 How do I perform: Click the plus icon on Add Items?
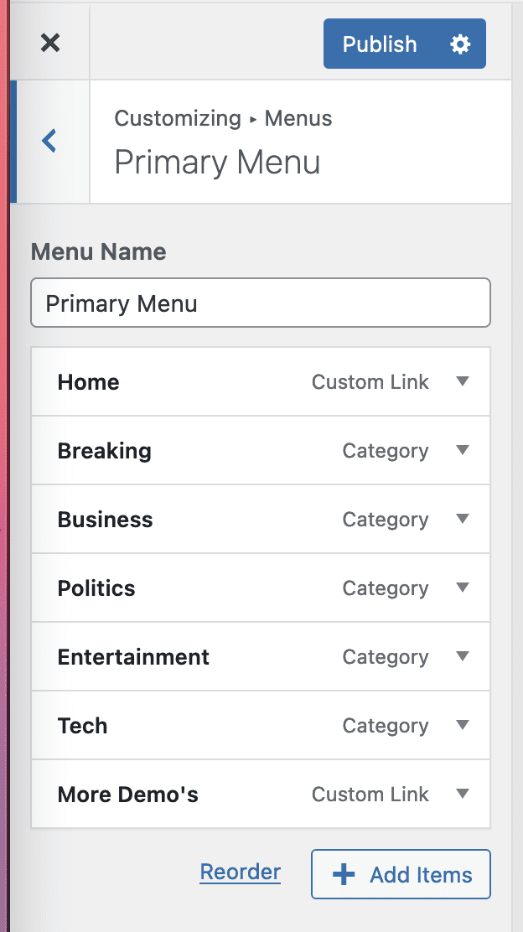[x=344, y=875]
